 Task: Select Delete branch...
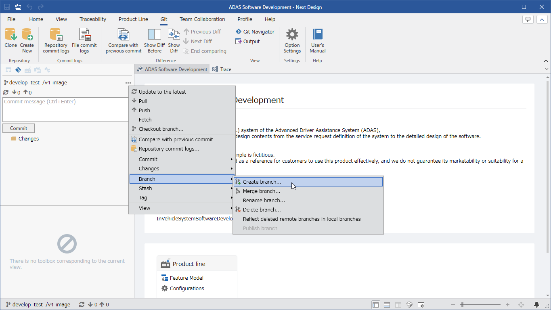tap(308, 209)
